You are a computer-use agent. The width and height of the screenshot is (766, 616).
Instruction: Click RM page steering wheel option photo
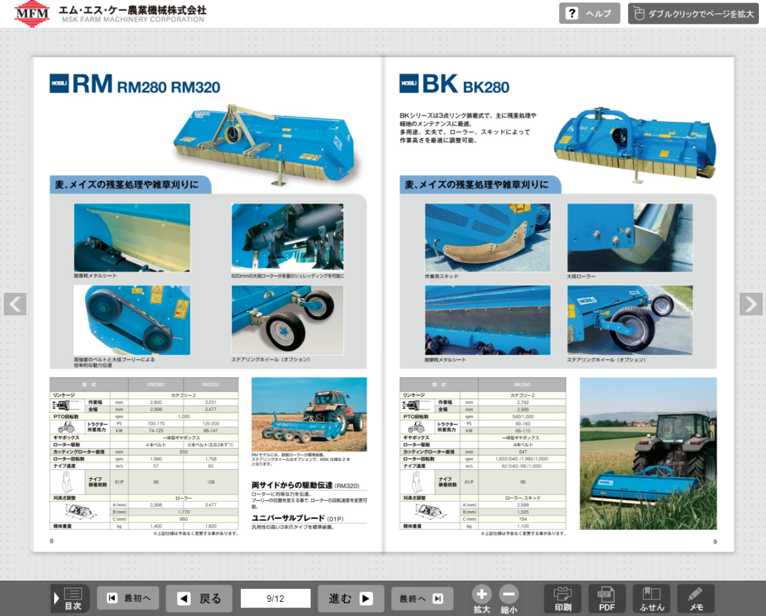pos(287,320)
